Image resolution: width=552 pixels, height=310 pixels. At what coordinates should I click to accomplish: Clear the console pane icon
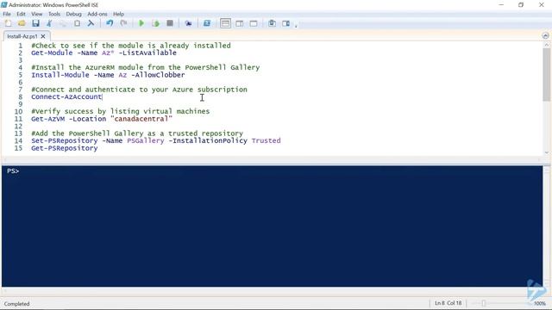91,23
